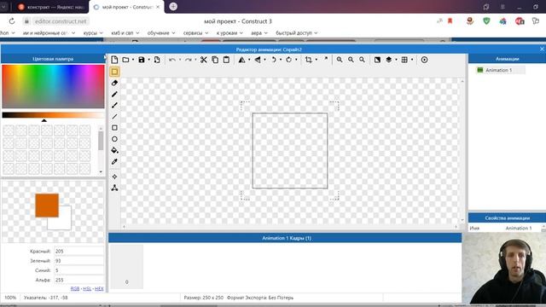Zoom in with plus magnifier

[340, 60]
